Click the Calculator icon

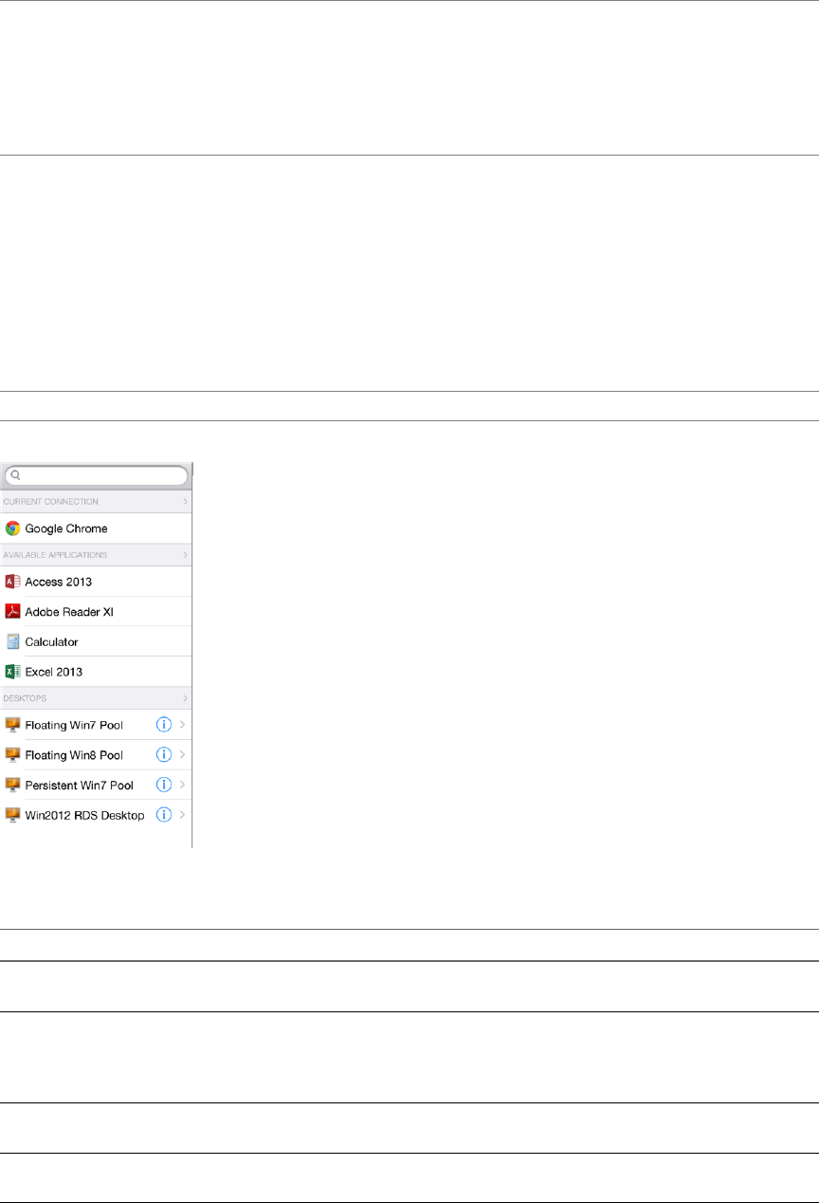tap(12, 641)
